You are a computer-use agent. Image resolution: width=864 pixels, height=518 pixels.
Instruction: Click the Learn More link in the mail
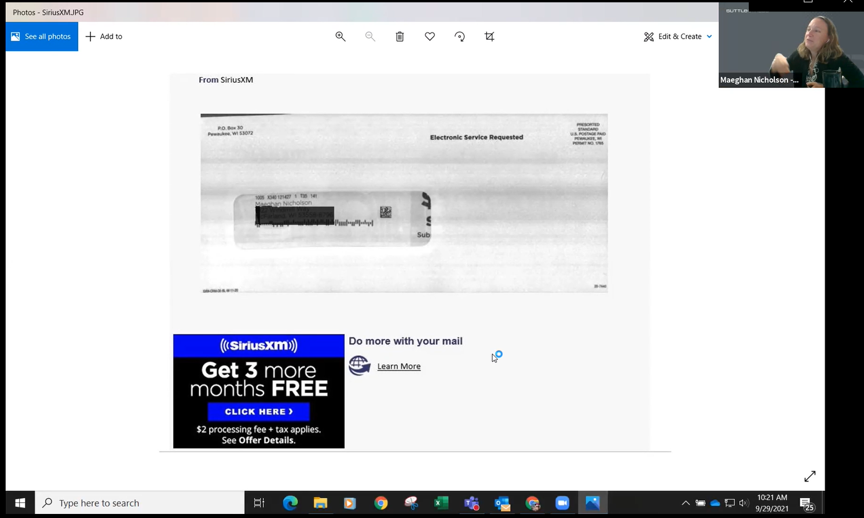pos(398,366)
